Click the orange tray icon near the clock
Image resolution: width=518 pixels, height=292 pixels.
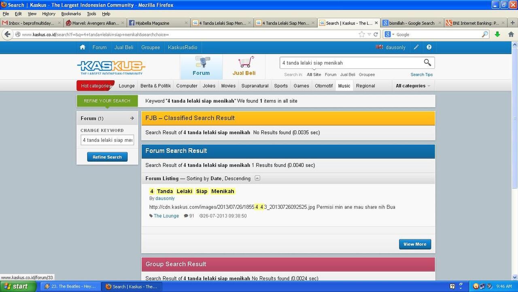point(476,286)
